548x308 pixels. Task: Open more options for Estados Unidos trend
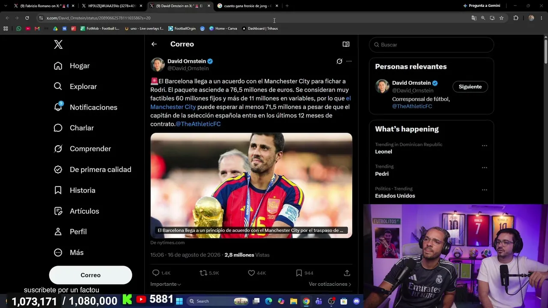pos(484,190)
